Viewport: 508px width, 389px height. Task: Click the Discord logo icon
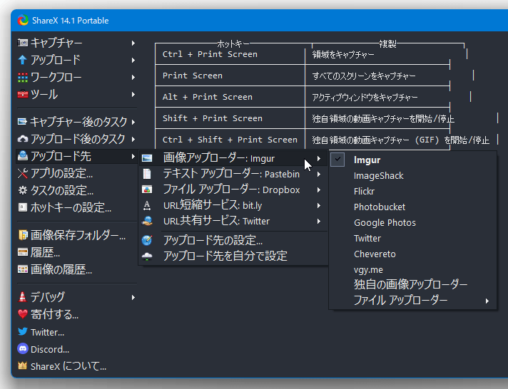23,349
